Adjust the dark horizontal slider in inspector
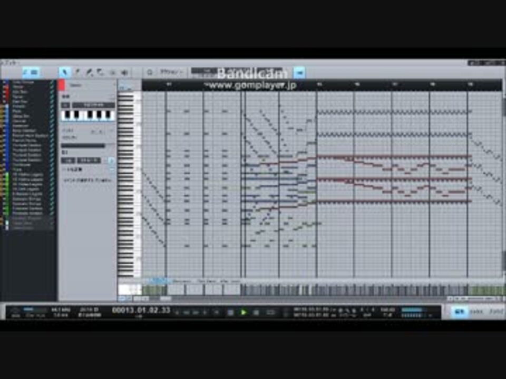This screenshot has height=379, width=506. point(83,146)
